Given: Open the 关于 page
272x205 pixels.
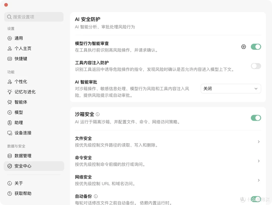Looking at the screenshot, I should (x=34, y=183).
